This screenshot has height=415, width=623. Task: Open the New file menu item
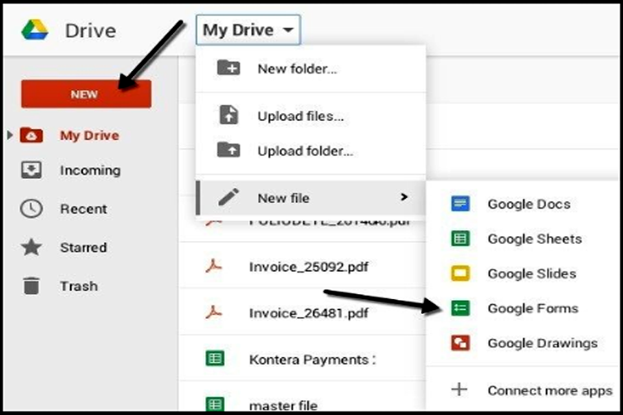point(311,197)
